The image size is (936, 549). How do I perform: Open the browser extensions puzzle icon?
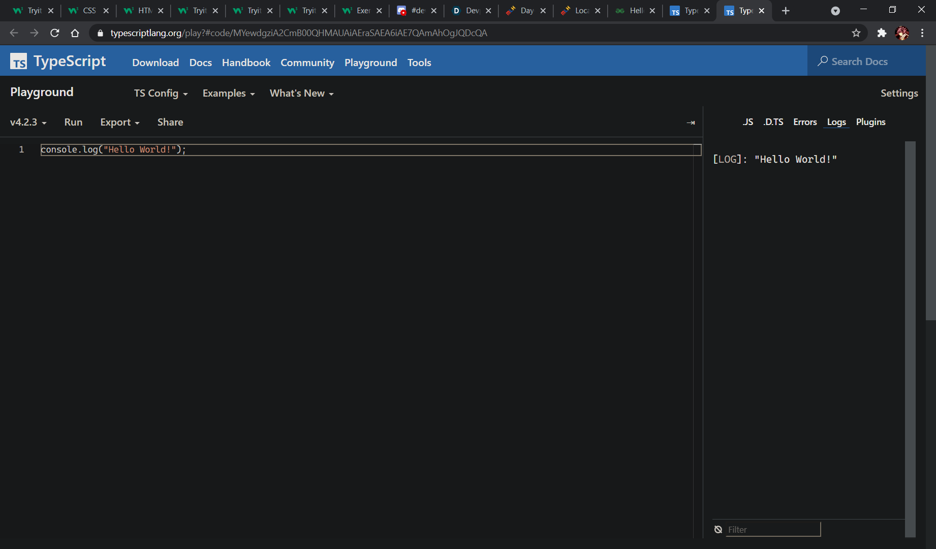click(882, 33)
